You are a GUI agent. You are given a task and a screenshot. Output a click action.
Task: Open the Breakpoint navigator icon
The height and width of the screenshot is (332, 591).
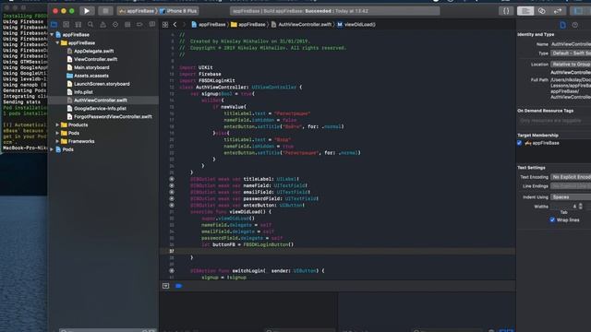[139, 25]
